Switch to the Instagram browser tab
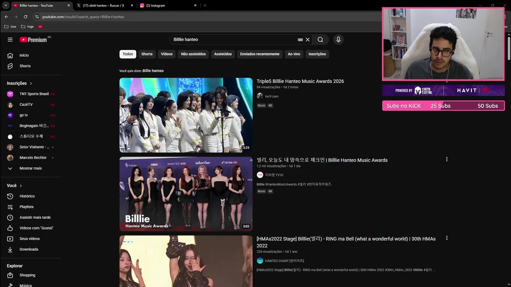Viewport: 511px width, 287px height. point(168,6)
